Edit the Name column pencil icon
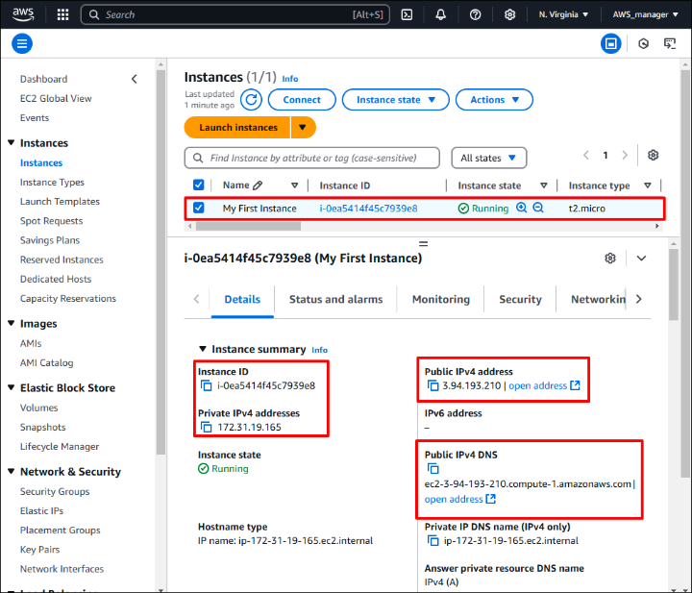The image size is (692, 593). click(258, 185)
